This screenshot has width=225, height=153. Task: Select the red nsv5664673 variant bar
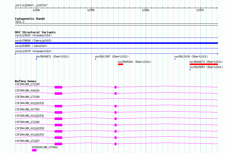(204, 64)
